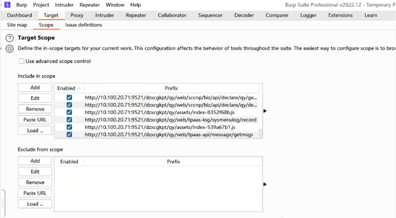Click Add under Exclude from scope
Screen dimensions: 396x218
click(35, 161)
